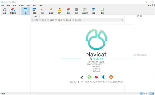
Task: Open the 窗口 (Window) menu
Action: (x=34, y=5)
